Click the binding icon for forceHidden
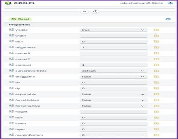The width and height of the screenshot is (178, 139). click(x=157, y=100)
